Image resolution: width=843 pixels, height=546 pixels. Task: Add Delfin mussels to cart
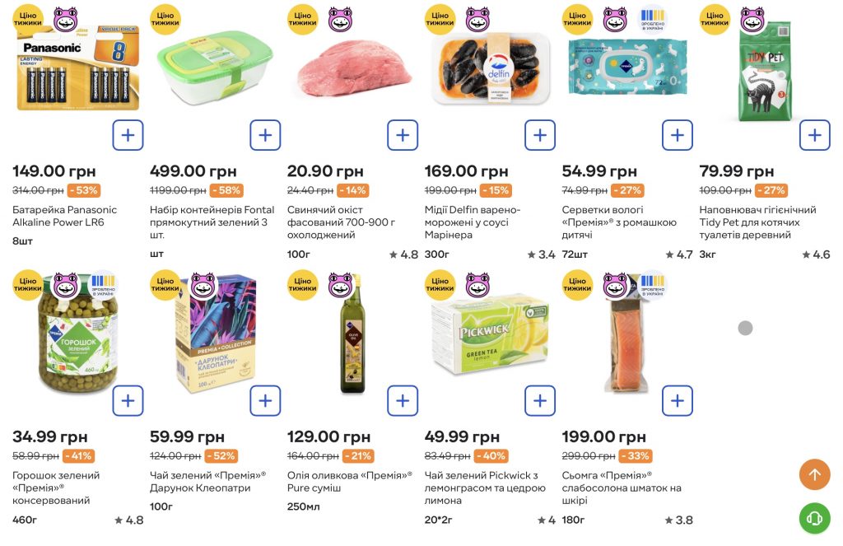540,135
